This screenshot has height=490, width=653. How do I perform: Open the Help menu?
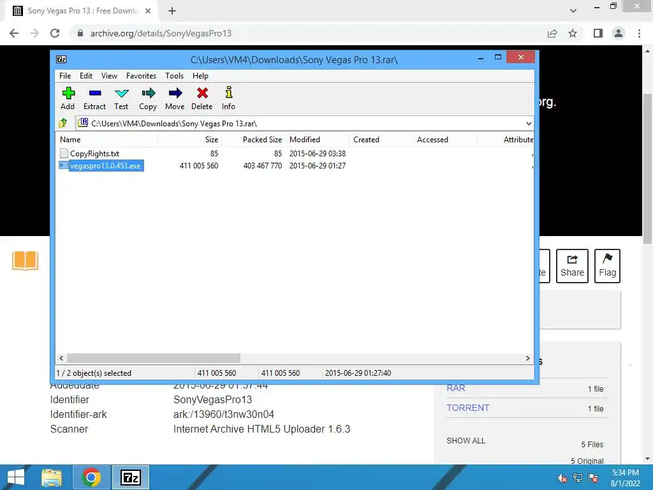click(200, 76)
